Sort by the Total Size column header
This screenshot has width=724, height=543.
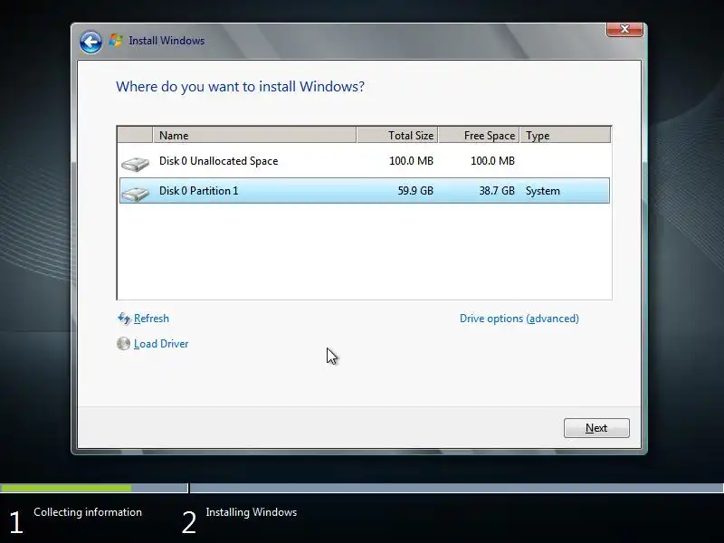(397, 135)
